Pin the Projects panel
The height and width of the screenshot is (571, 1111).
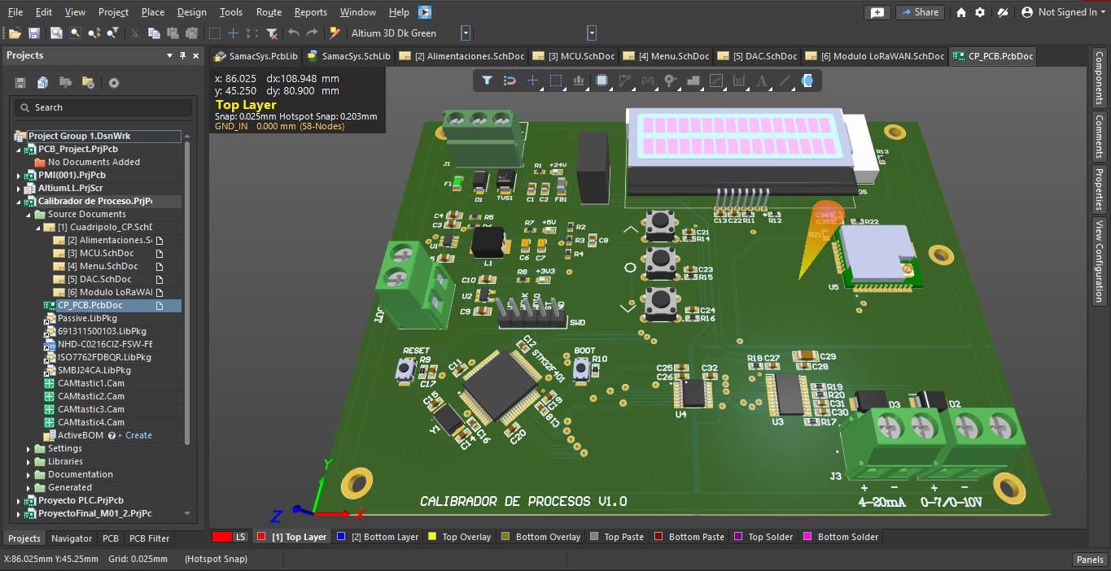pyautogui.click(x=183, y=55)
